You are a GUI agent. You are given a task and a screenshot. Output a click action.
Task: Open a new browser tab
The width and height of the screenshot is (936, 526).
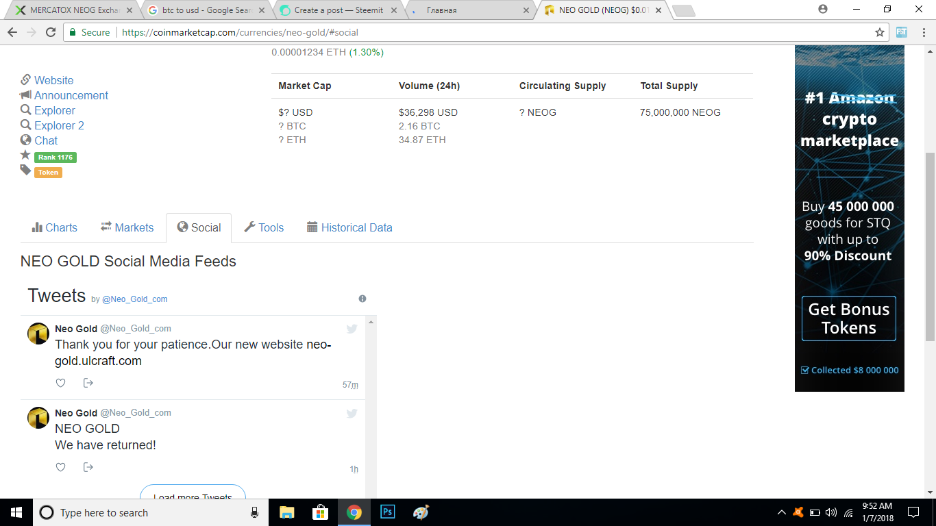(x=684, y=11)
